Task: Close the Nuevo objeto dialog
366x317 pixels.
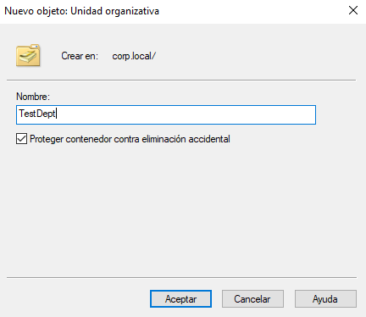Action: tap(353, 10)
